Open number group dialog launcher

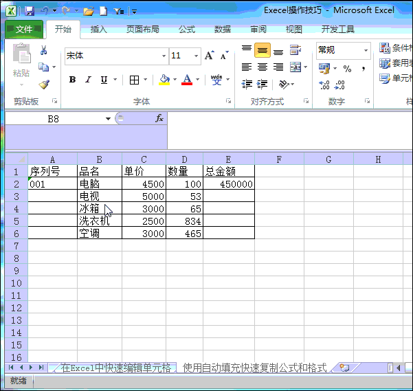coord(367,101)
